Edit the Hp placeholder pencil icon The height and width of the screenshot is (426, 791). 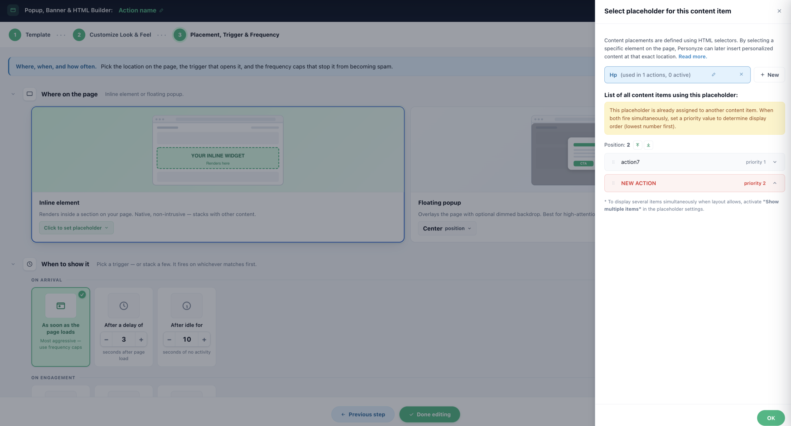coord(713,74)
